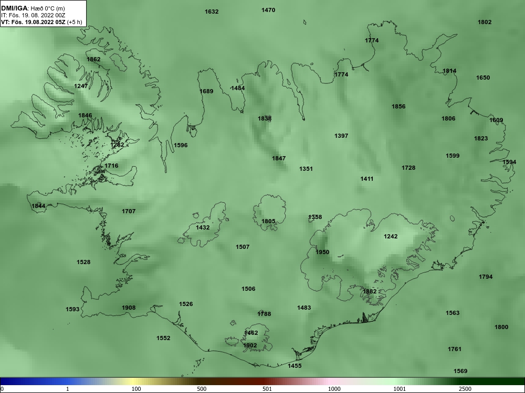Click the 1814 value on the northeast coast
This screenshot has width=525, height=393.
449,71
